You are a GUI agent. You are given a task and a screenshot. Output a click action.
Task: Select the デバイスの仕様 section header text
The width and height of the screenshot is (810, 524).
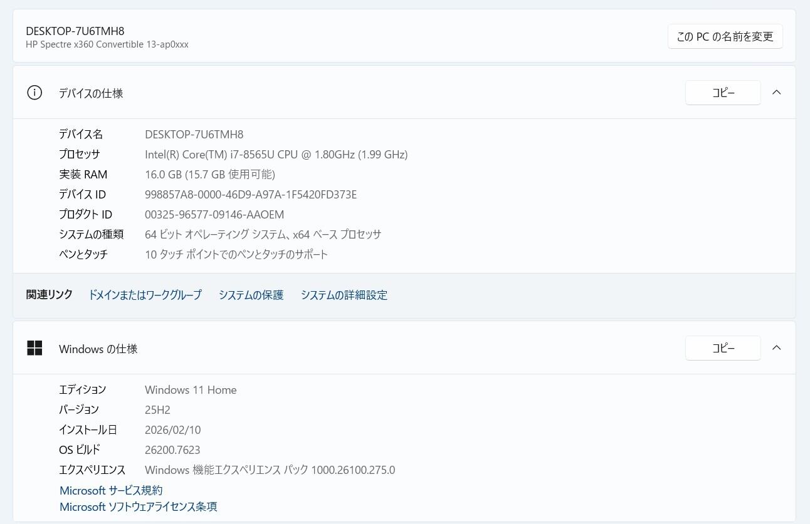point(91,93)
